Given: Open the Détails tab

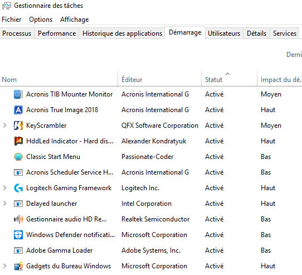Looking at the screenshot, I should (256, 33).
